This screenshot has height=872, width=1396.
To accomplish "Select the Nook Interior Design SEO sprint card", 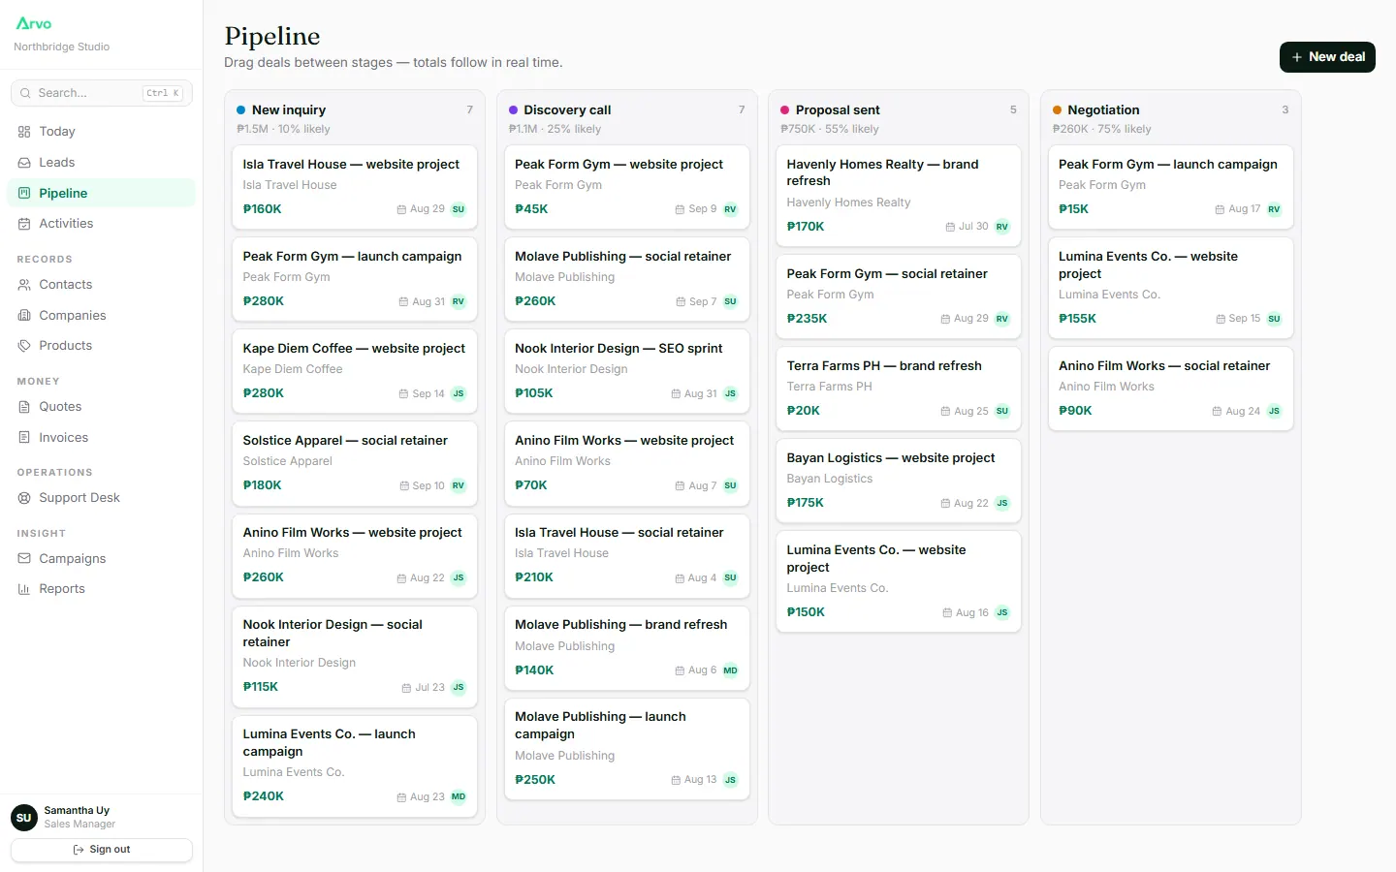I will (626, 370).
